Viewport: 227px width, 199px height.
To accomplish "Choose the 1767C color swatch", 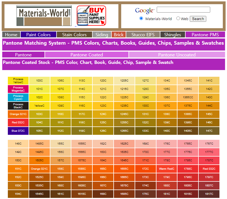I will pos(209,144).
